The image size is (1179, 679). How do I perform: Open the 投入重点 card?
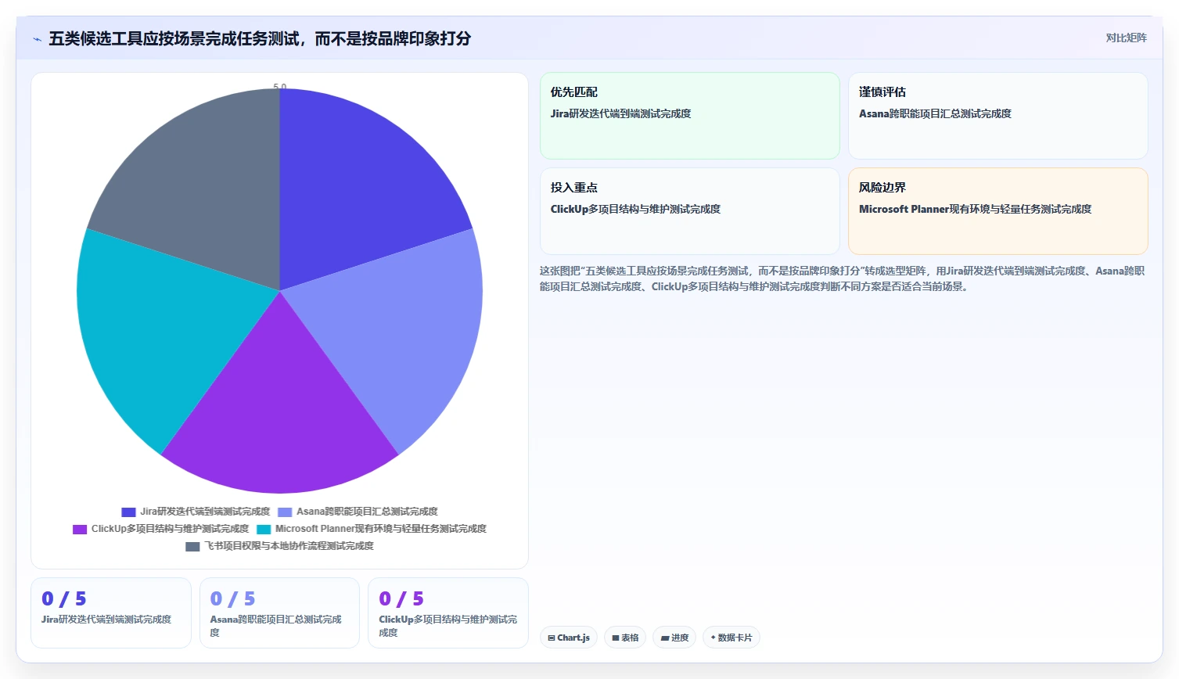point(689,211)
